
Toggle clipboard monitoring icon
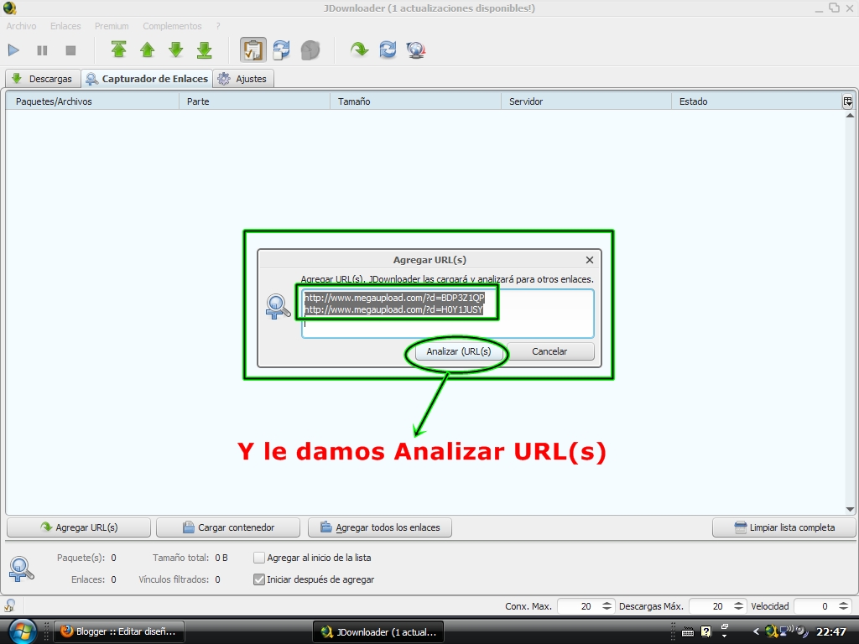click(253, 49)
